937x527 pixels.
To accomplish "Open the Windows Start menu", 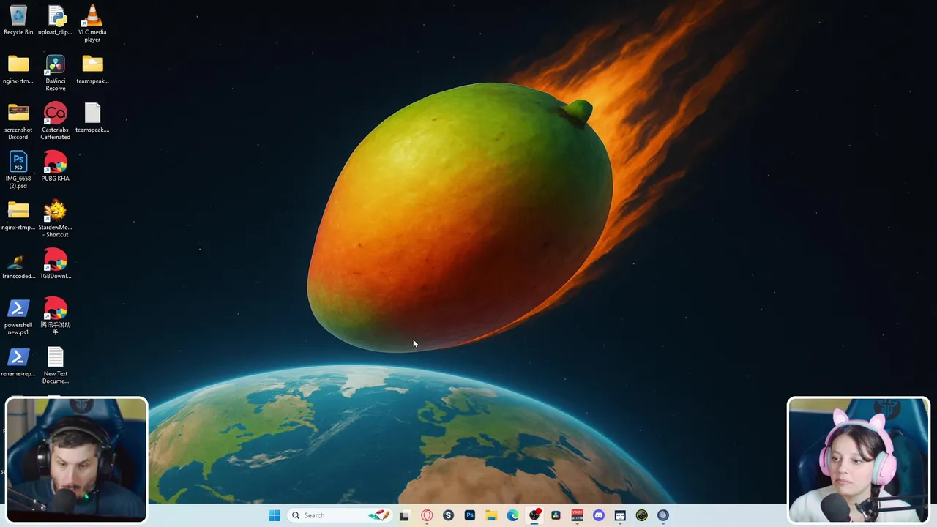I will coord(275,515).
